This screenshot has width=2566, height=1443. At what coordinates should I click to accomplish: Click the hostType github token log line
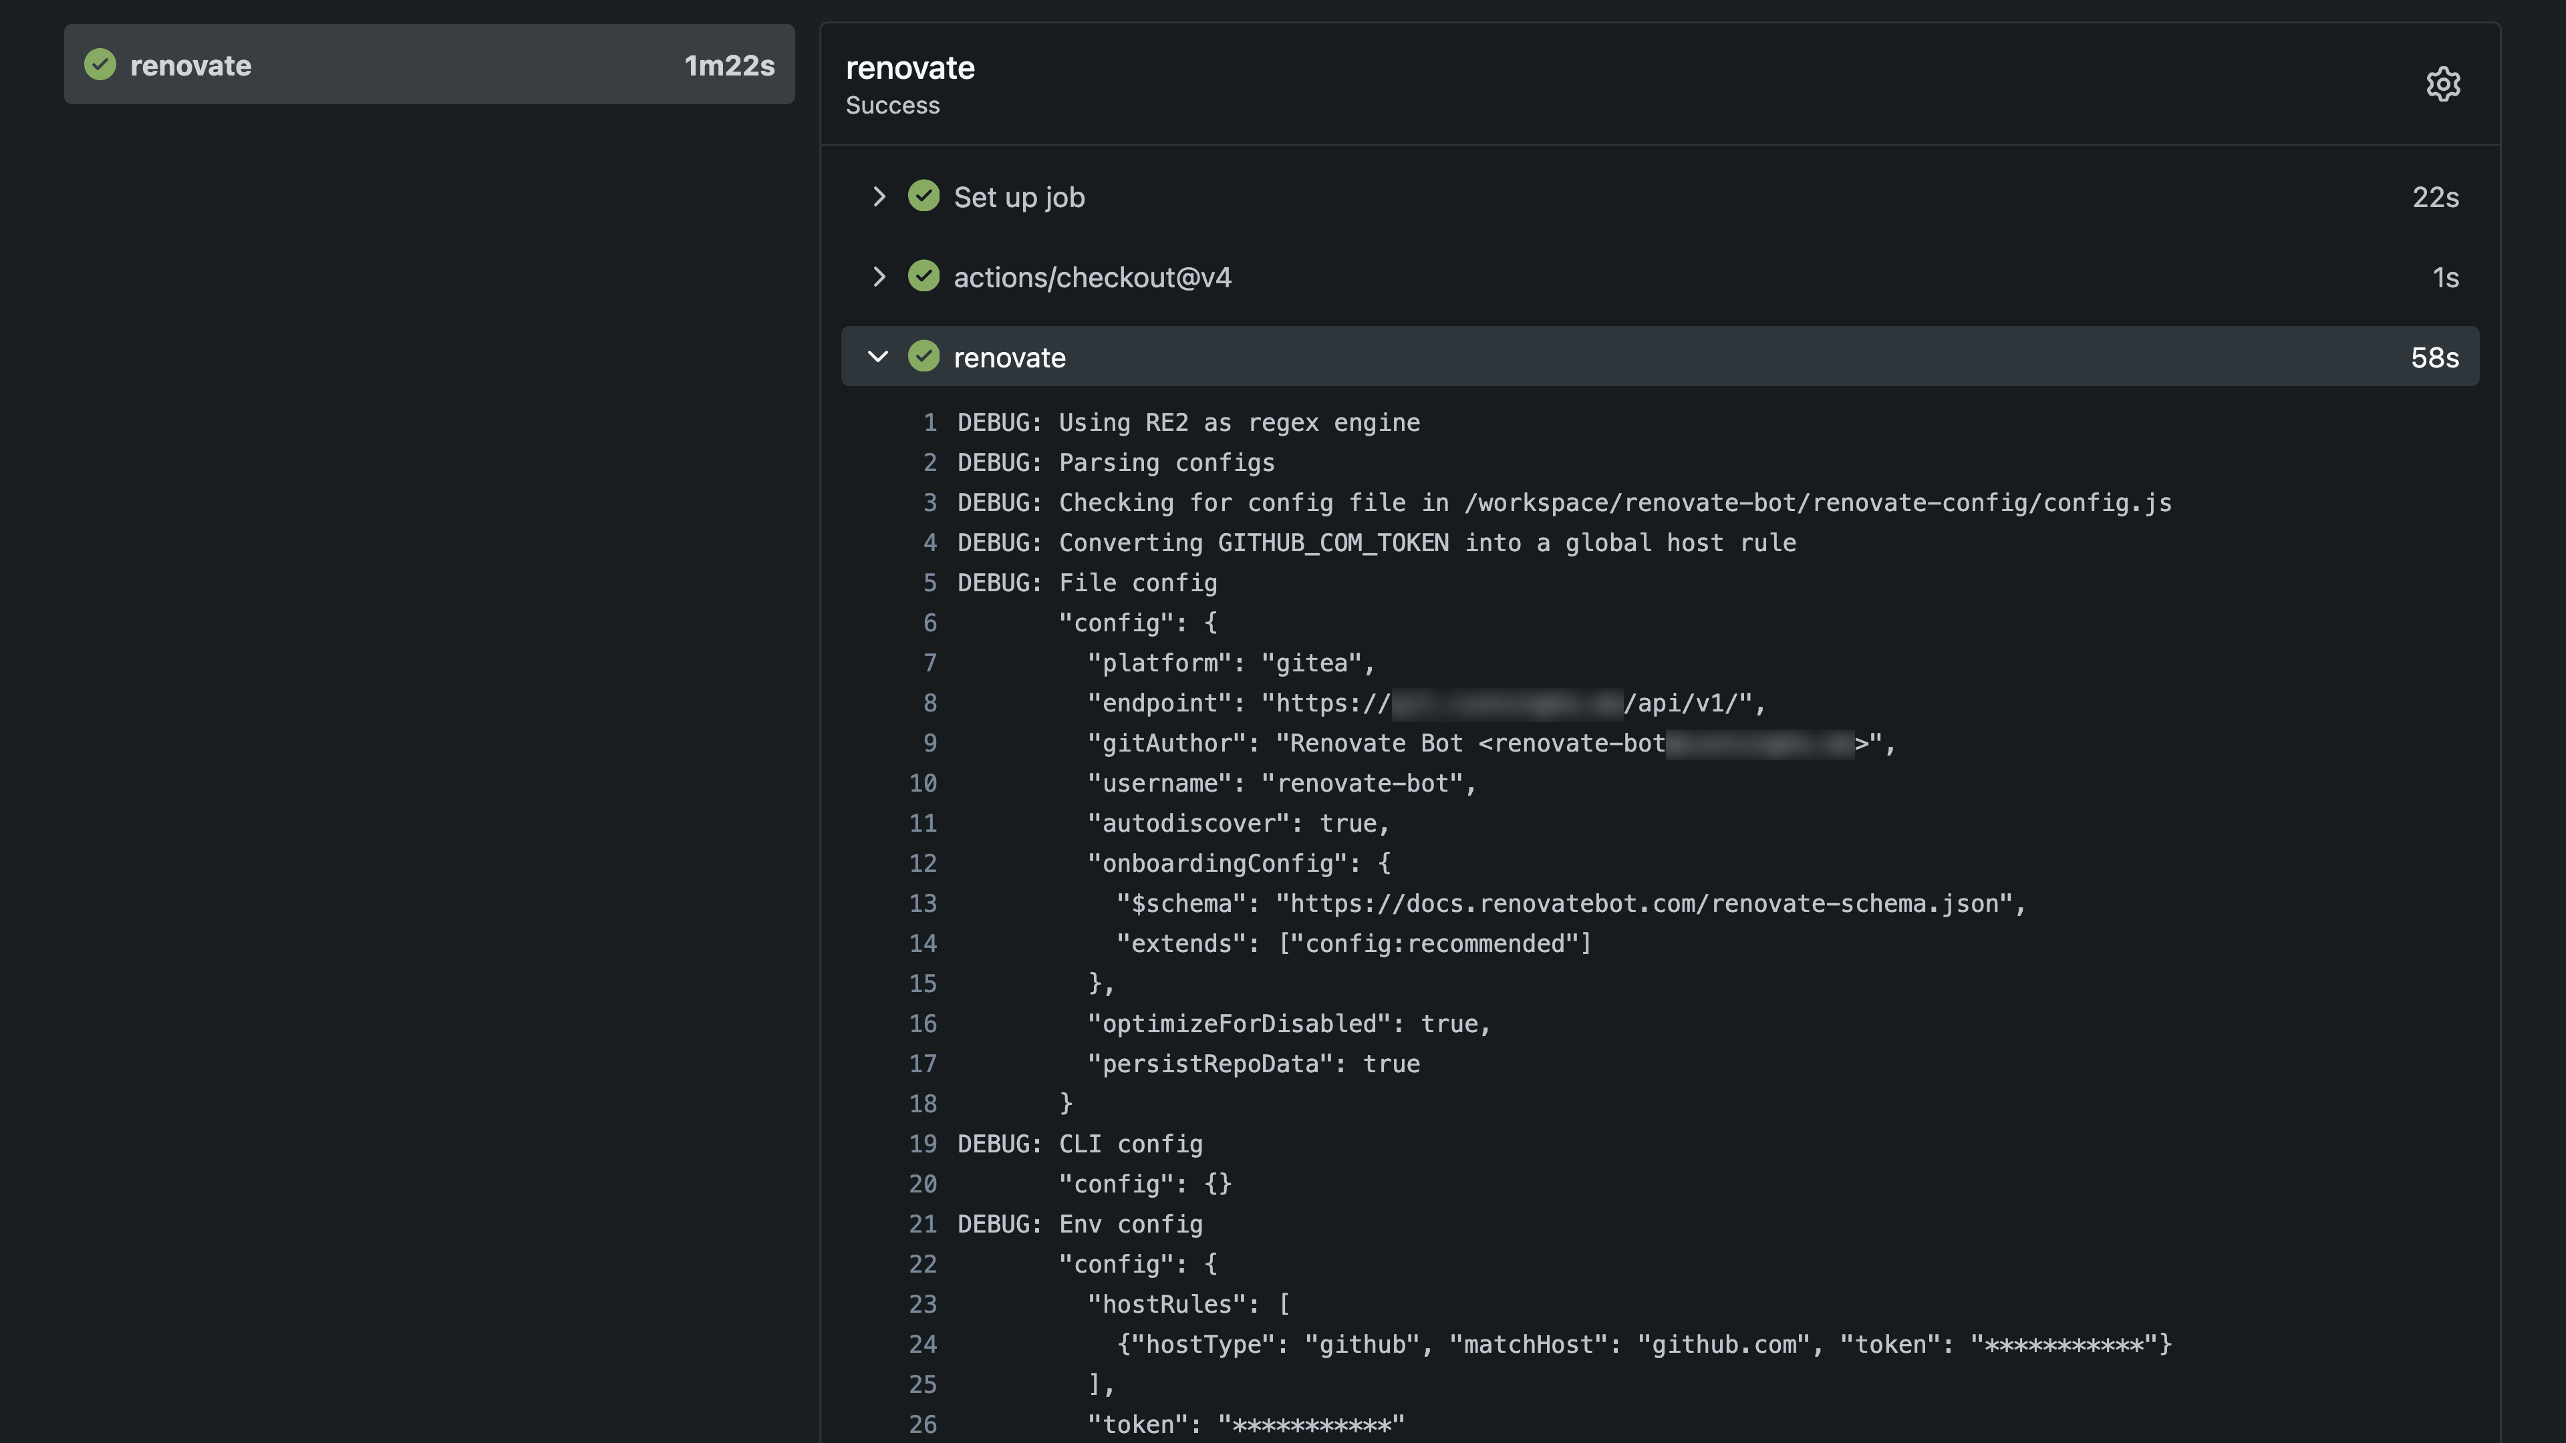(x=1644, y=1344)
